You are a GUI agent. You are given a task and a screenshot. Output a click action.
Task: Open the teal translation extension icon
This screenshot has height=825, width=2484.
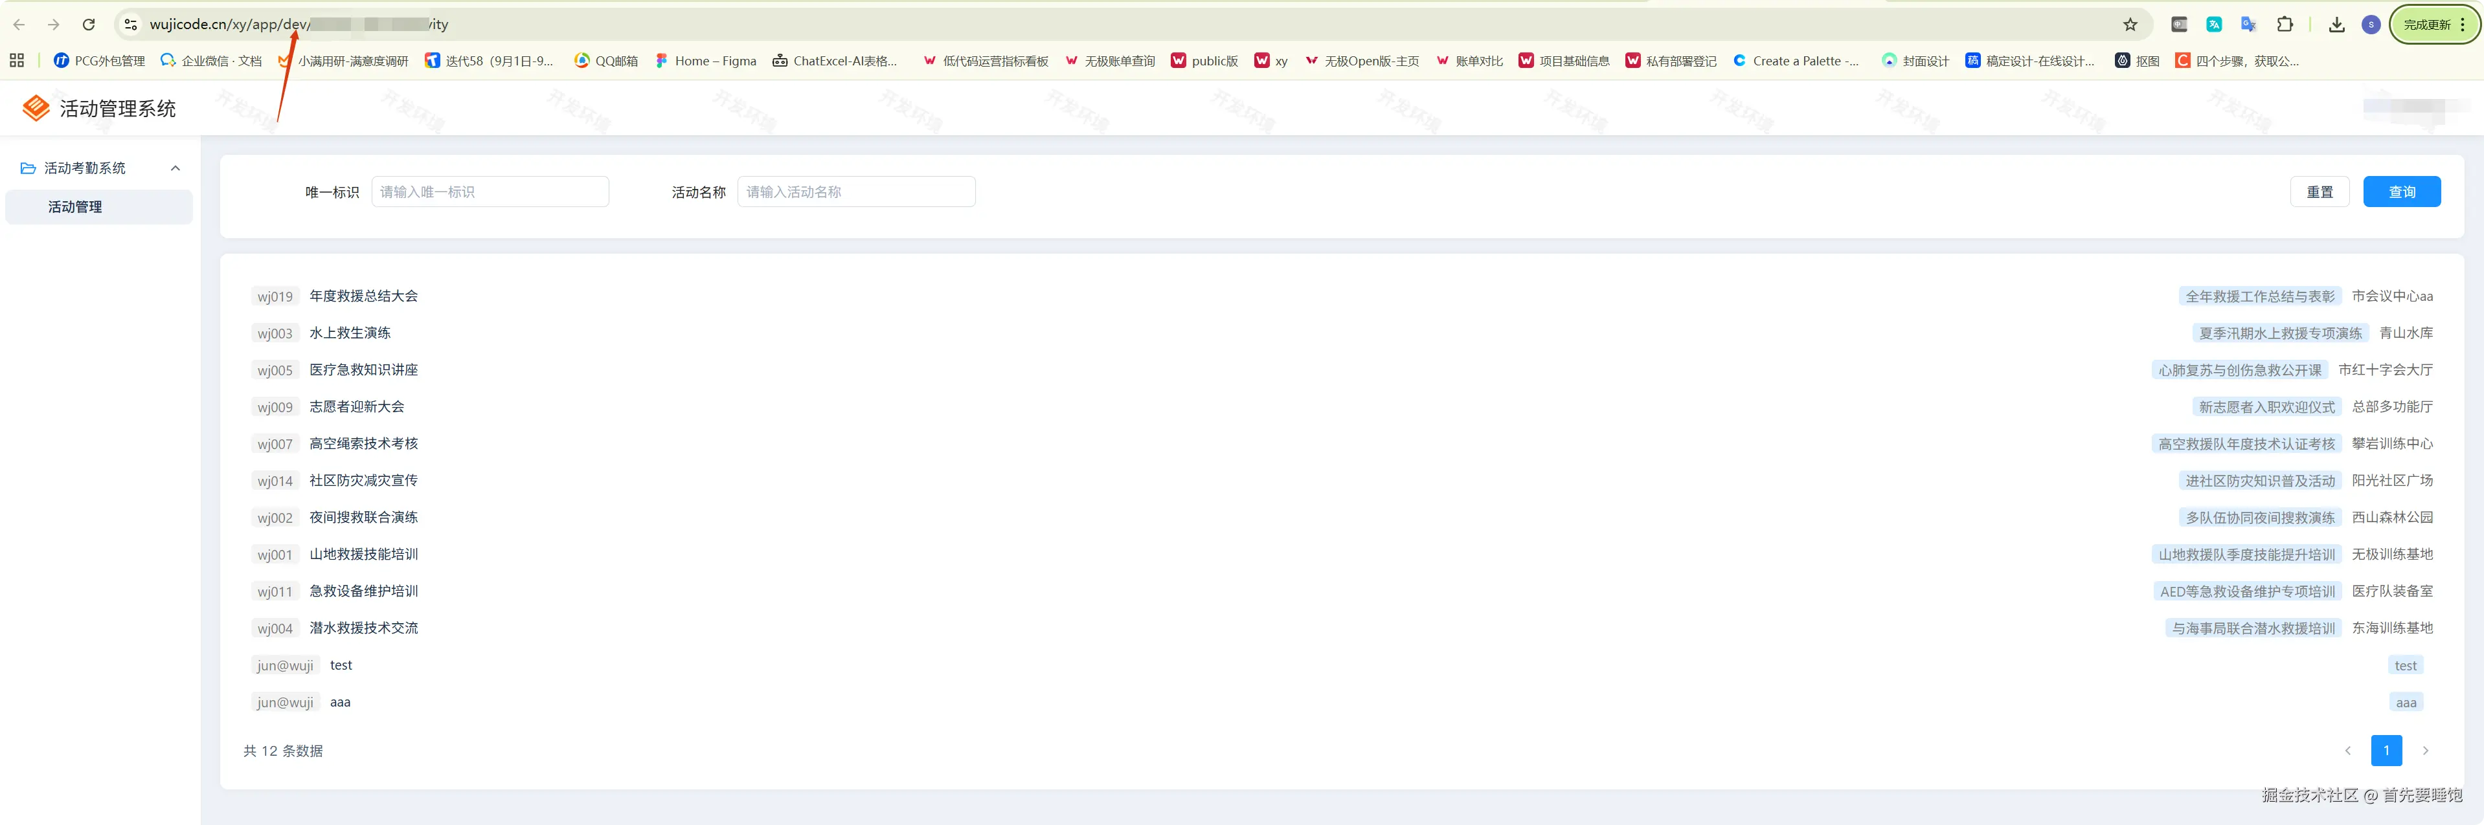tap(2214, 25)
